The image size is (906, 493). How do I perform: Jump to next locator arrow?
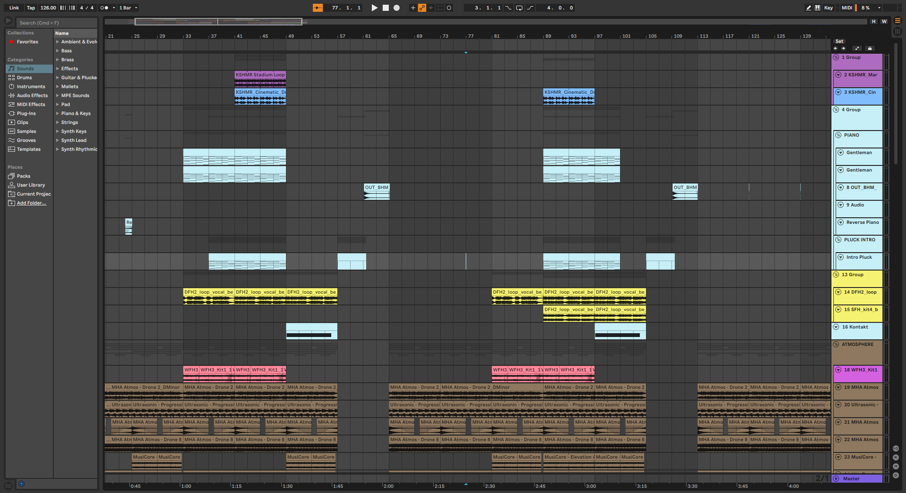click(x=843, y=48)
